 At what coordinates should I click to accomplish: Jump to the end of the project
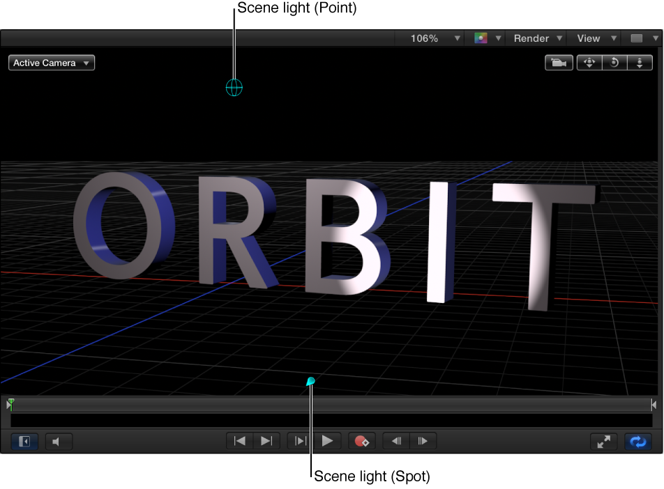266,441
